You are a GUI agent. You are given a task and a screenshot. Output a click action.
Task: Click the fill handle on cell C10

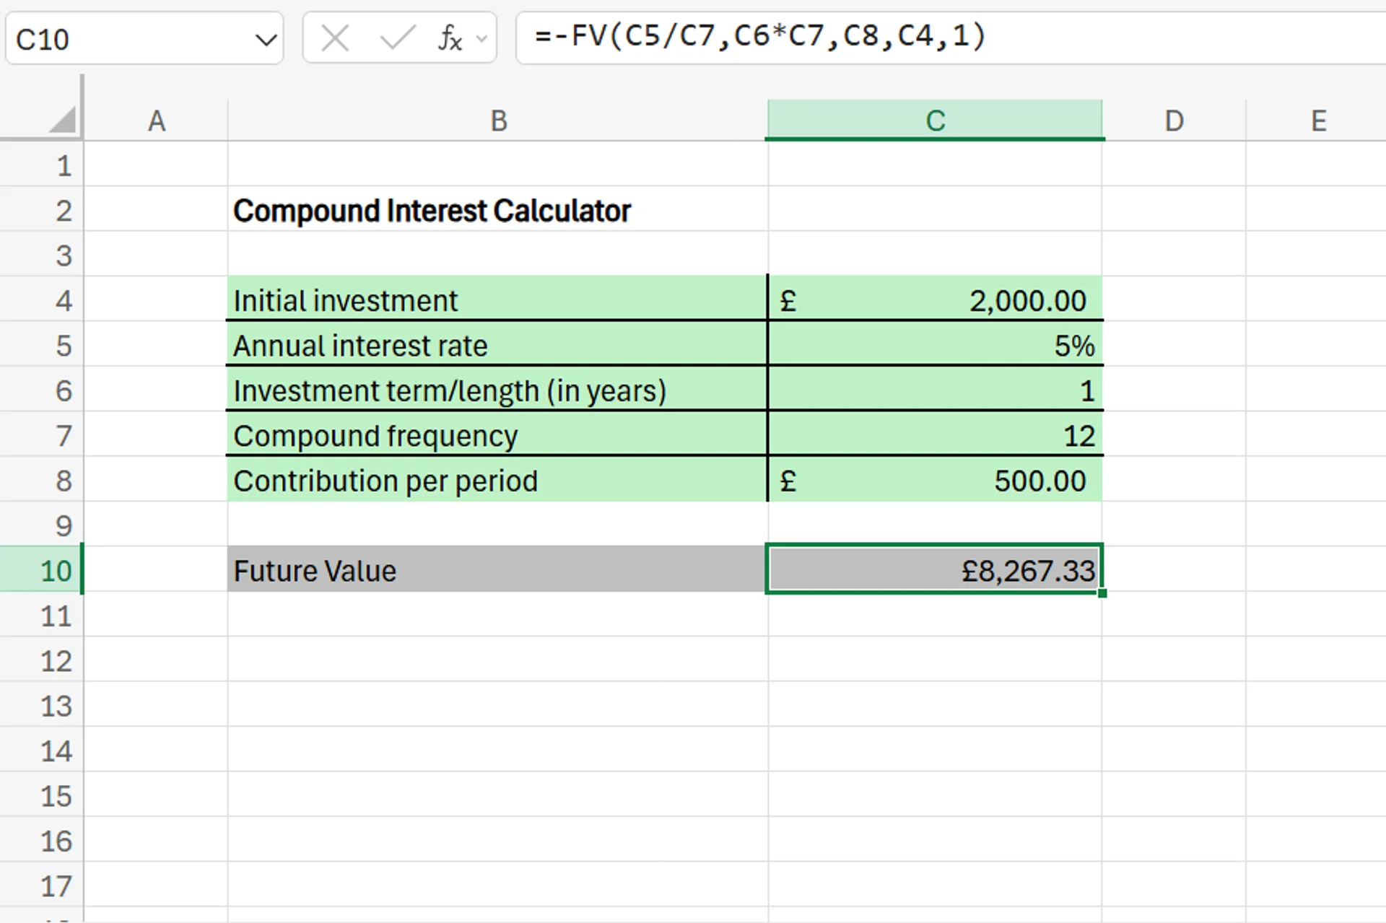point(1102,592)
